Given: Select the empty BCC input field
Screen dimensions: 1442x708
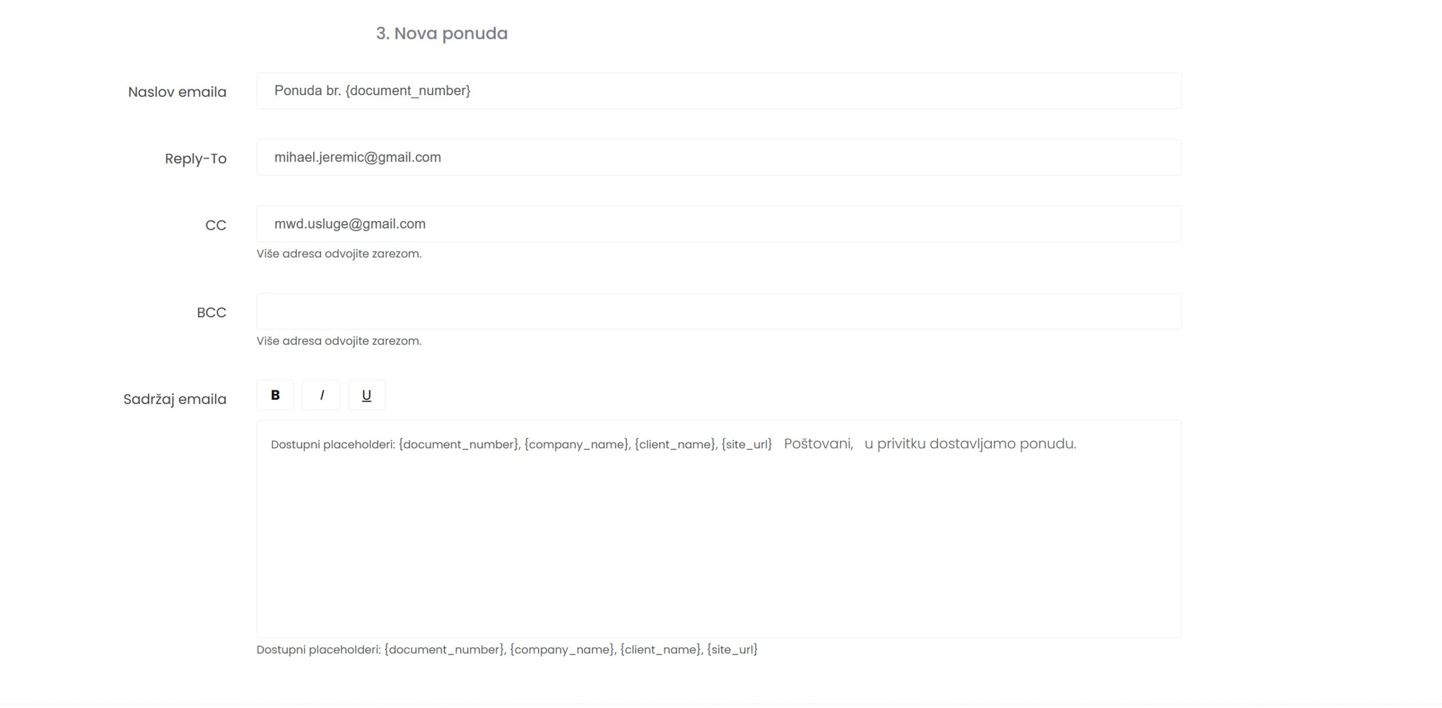Looking at the screenshot, I should click(719, 311).
